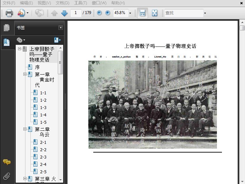
Task: Go to previous page arrow
Action: [54, 13]
